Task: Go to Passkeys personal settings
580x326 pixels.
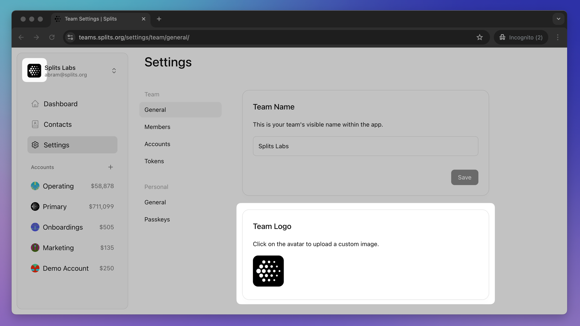Action: tap(157, 219)
